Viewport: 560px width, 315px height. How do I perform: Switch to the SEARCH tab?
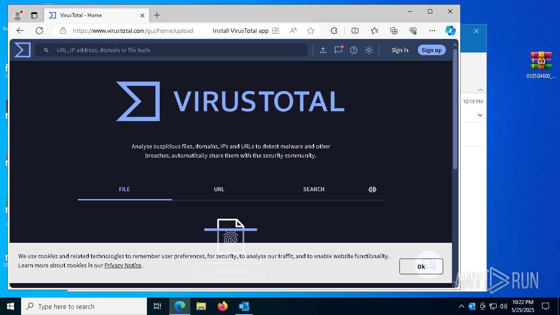314,189
